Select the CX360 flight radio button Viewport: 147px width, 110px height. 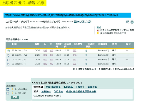[8, 64]
